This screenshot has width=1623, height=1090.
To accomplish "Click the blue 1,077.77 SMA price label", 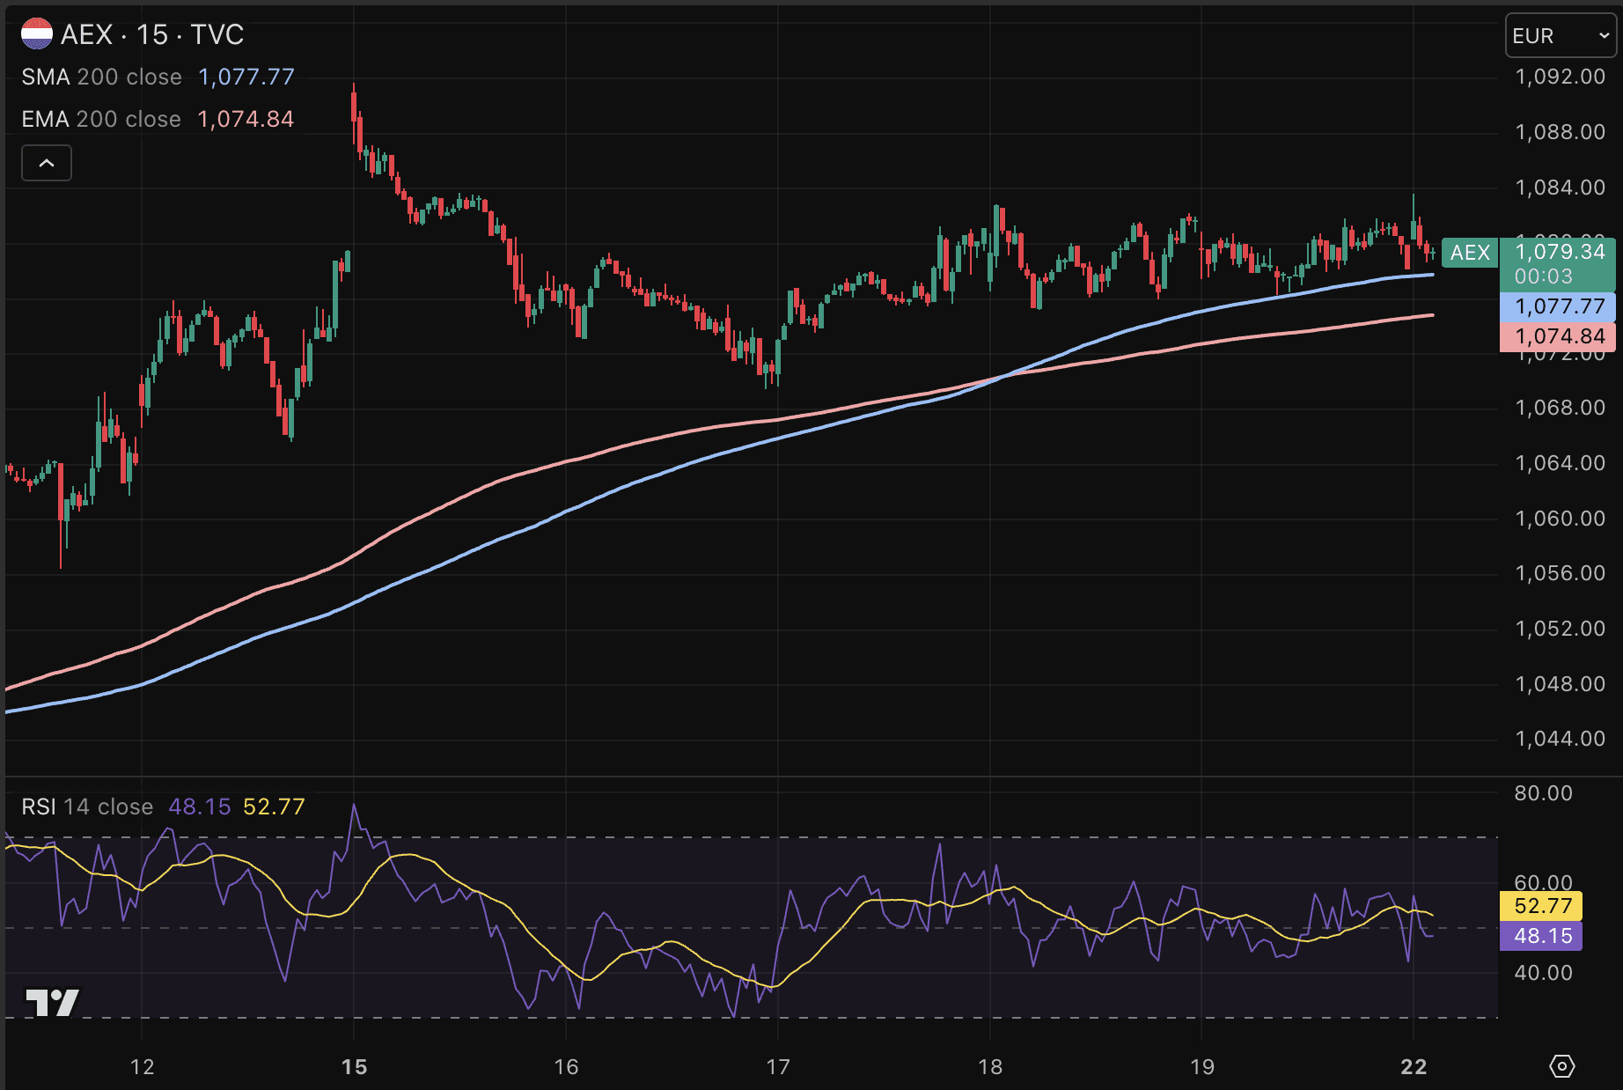I will tap(1558, 306).
